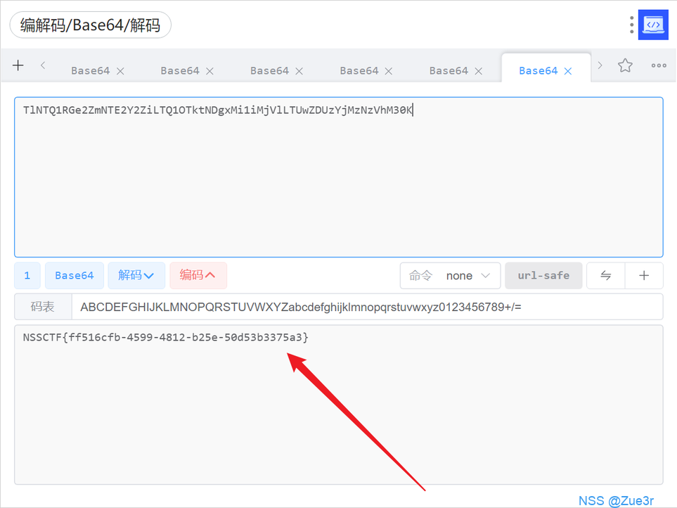Close the active blue Base64 tab
This screenshot has height=508, width=677.
568,71
